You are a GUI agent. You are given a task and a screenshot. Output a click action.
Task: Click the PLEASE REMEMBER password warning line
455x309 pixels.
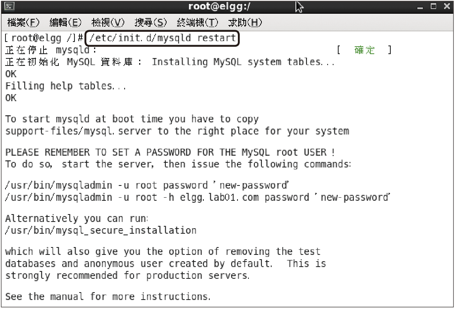170,152
